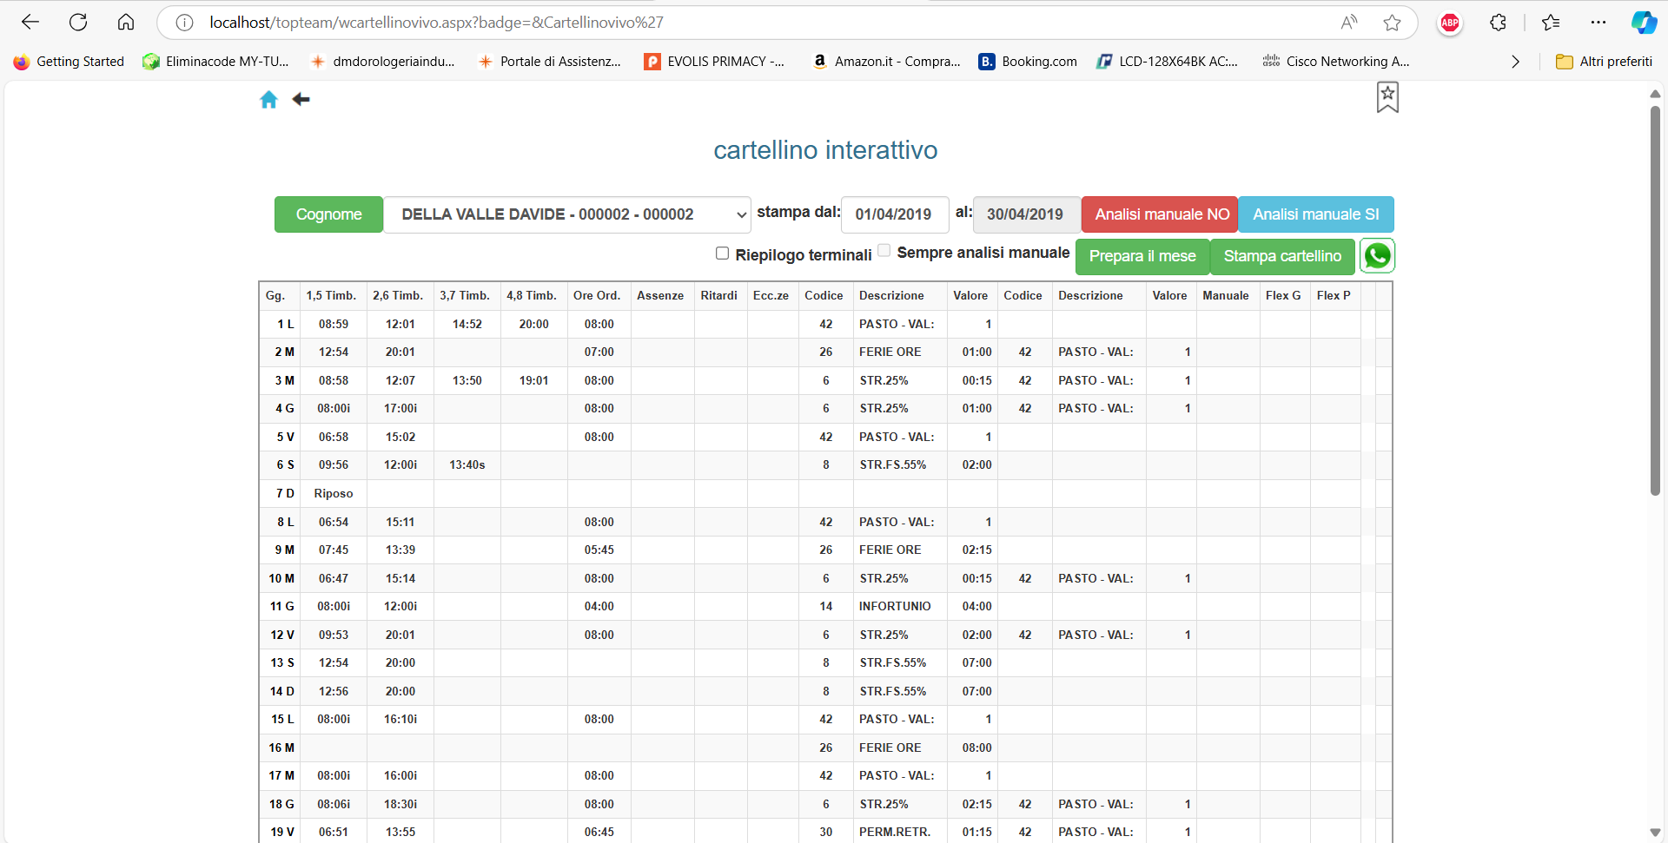Open browser settings and more menu
The image size is (1668, 843).
tap(1598, 23)
